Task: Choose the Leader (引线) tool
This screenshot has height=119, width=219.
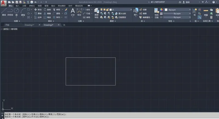Action: (x=87, y=13)
